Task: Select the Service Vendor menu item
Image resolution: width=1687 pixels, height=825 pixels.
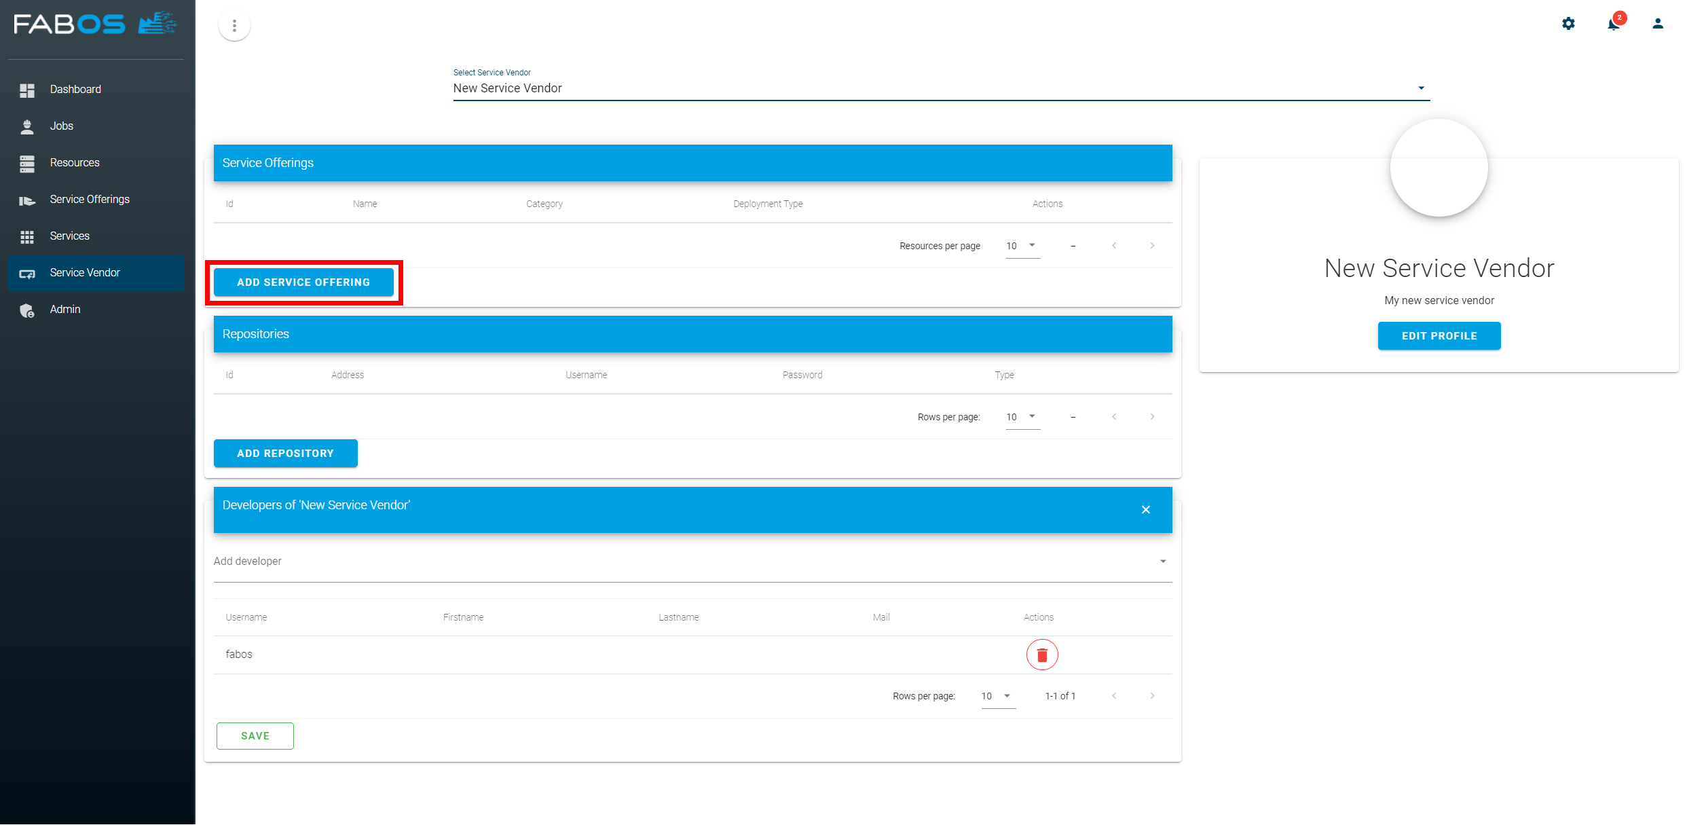Action: (x=97, y=272)
